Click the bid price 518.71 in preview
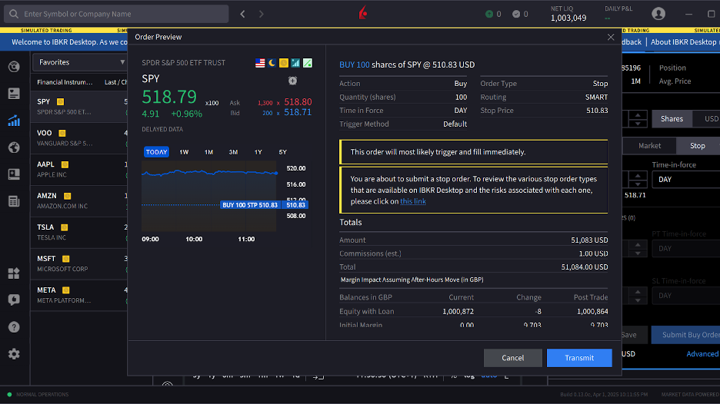Screen dimensions: 720x404 click(x=298, y=112)
